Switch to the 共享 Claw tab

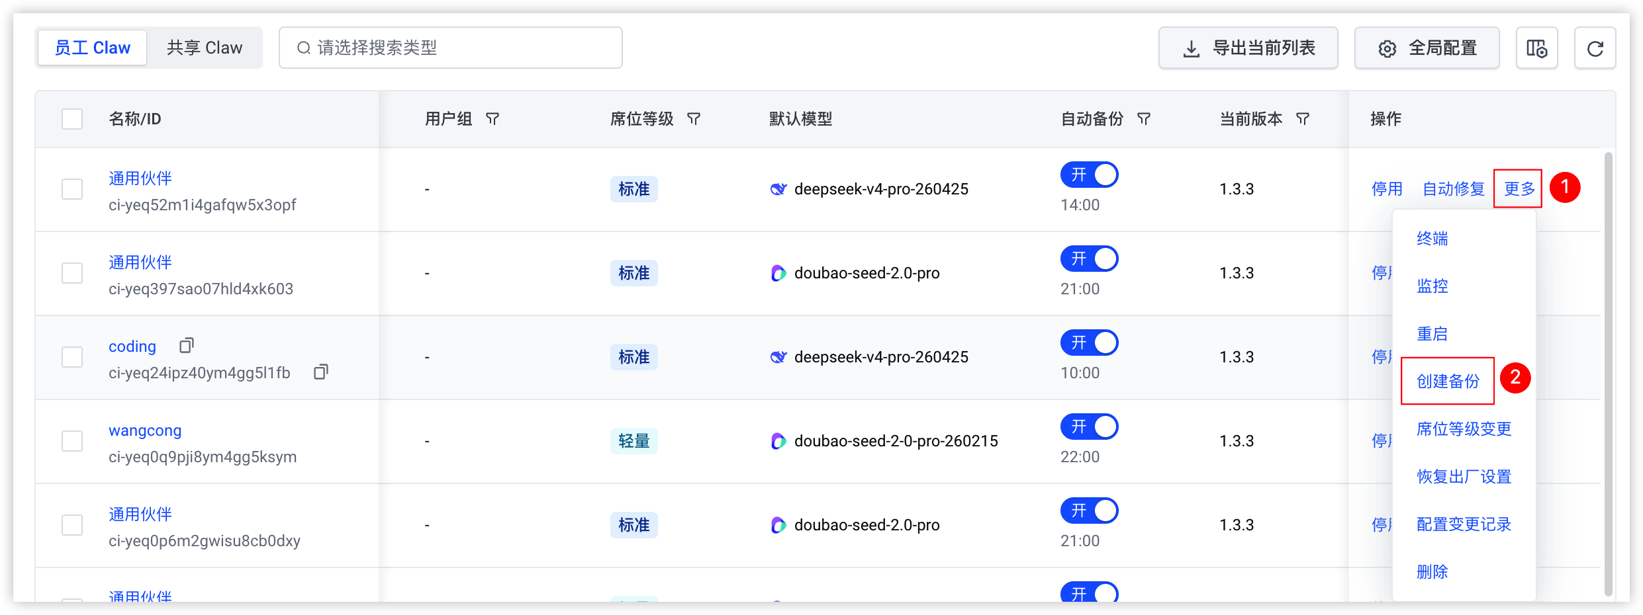tap(205, 48)
